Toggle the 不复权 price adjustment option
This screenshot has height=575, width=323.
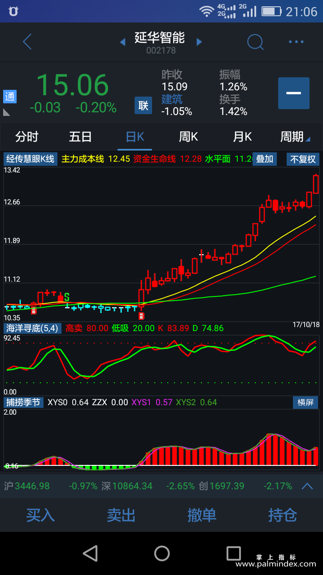click(303, 159)
